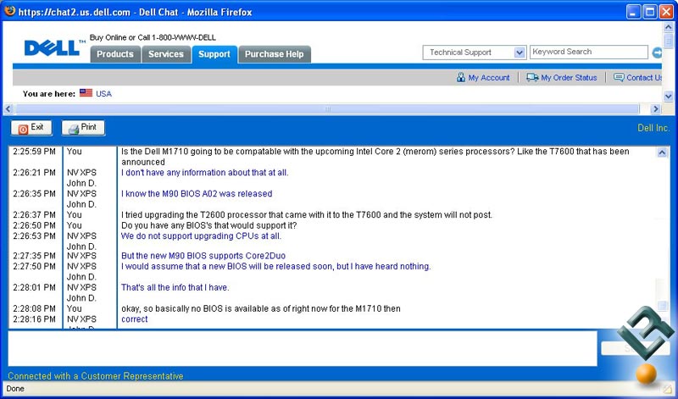678x399 pixels.
Task: Open the Products tab
Action: click(115, 54)
